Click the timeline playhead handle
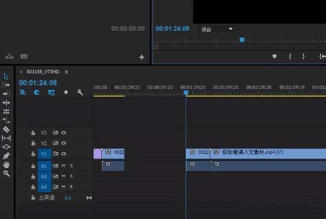 [x=186, y=92]
